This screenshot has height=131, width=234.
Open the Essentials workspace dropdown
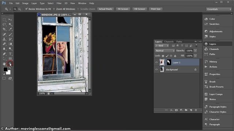pos(219,9)
